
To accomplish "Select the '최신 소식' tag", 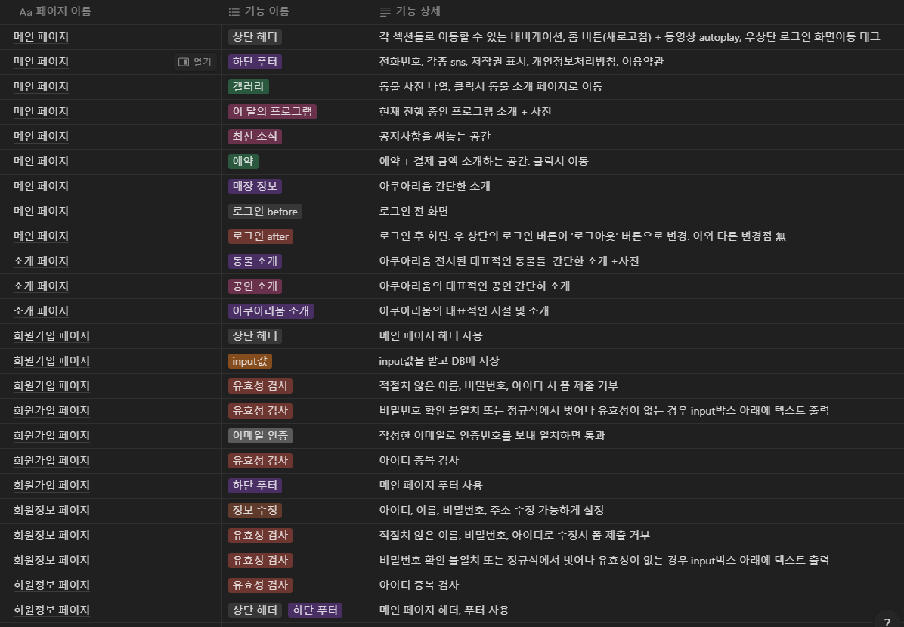I will click(x=255, y=137).
